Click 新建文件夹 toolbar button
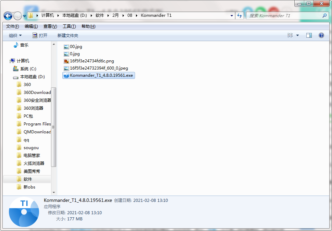 [x=68, y=36]
